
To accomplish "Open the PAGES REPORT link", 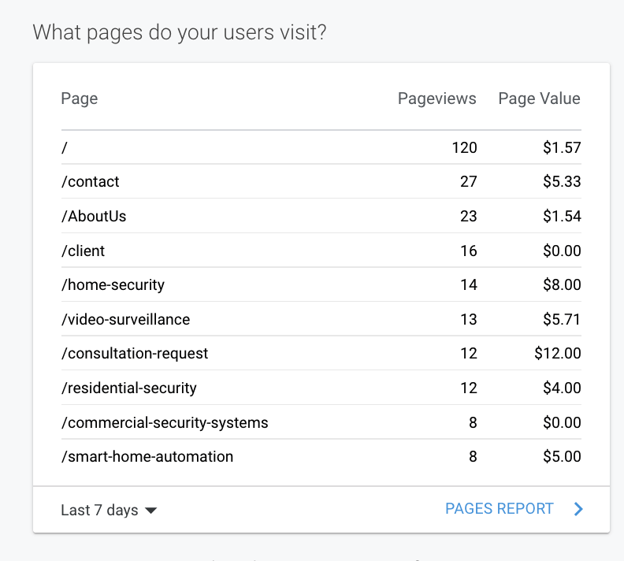I will 500,509.
